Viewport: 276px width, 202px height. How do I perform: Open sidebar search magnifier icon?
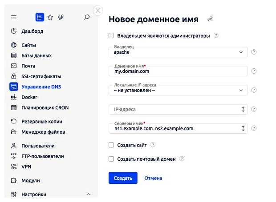pos(87,17)
